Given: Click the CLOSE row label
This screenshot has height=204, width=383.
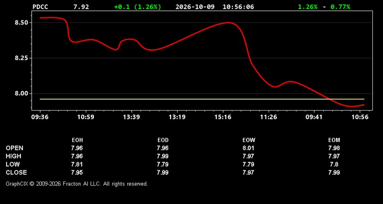Looking at the screenshot, I should click(16, 172).
